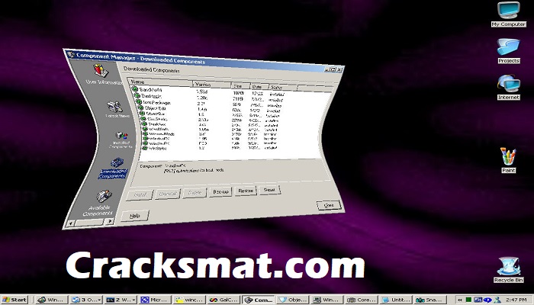Click the green icon beside the WindowBlinds row
534x305 pixels.
(x=146, y=134)
